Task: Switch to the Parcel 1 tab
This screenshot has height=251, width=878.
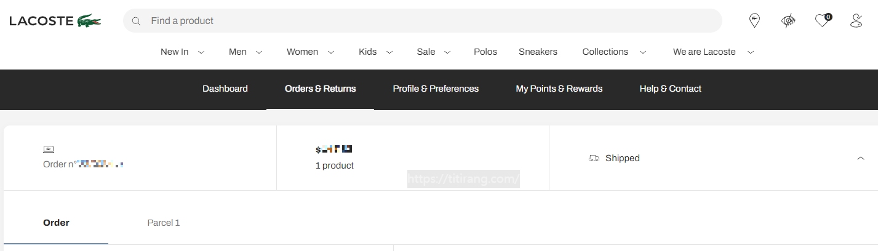Action: click(164, 223)
